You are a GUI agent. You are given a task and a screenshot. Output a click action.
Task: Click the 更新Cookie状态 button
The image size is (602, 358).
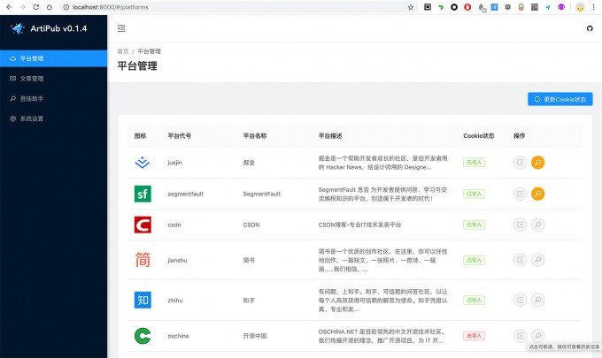[x=560, y=99]
